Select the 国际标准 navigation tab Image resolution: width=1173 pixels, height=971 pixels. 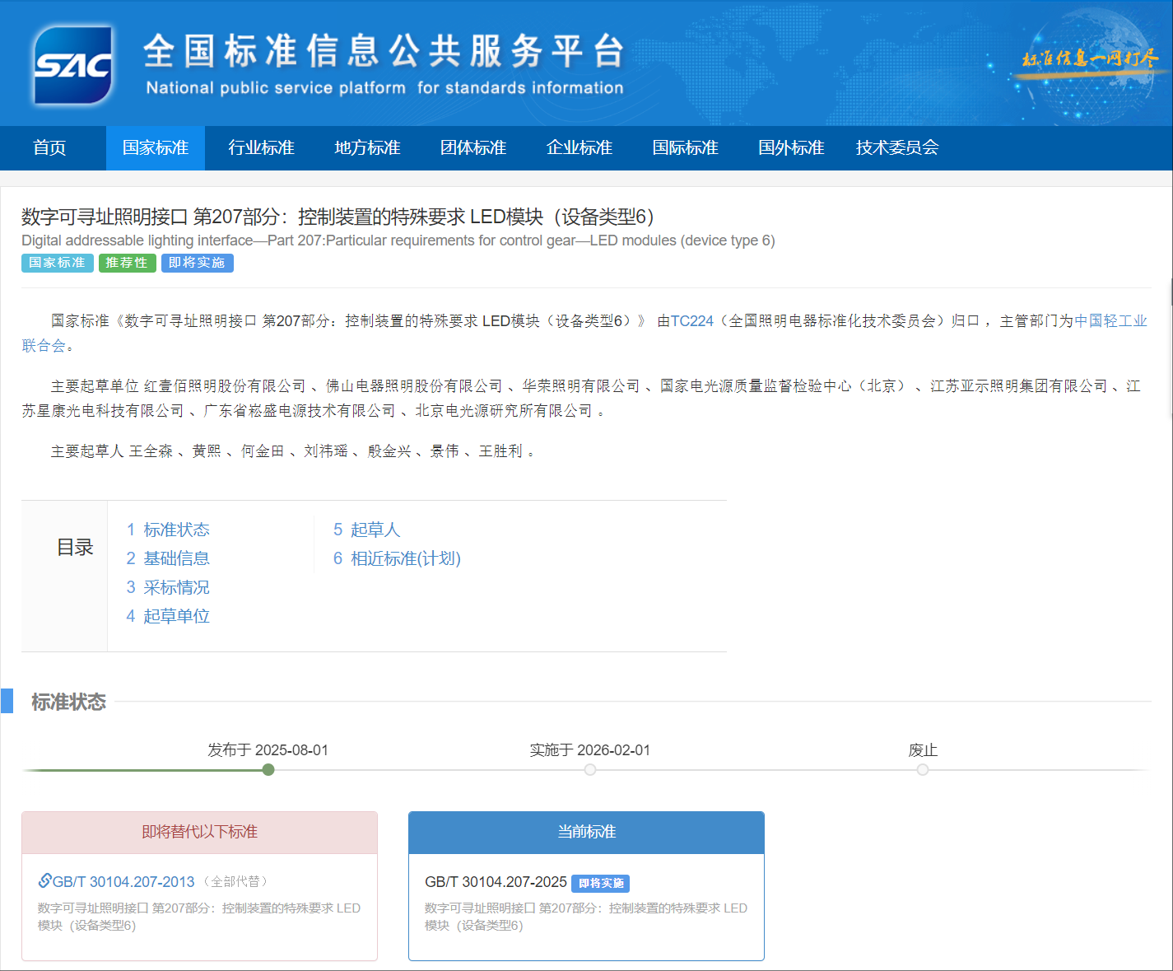click(685, 147)
